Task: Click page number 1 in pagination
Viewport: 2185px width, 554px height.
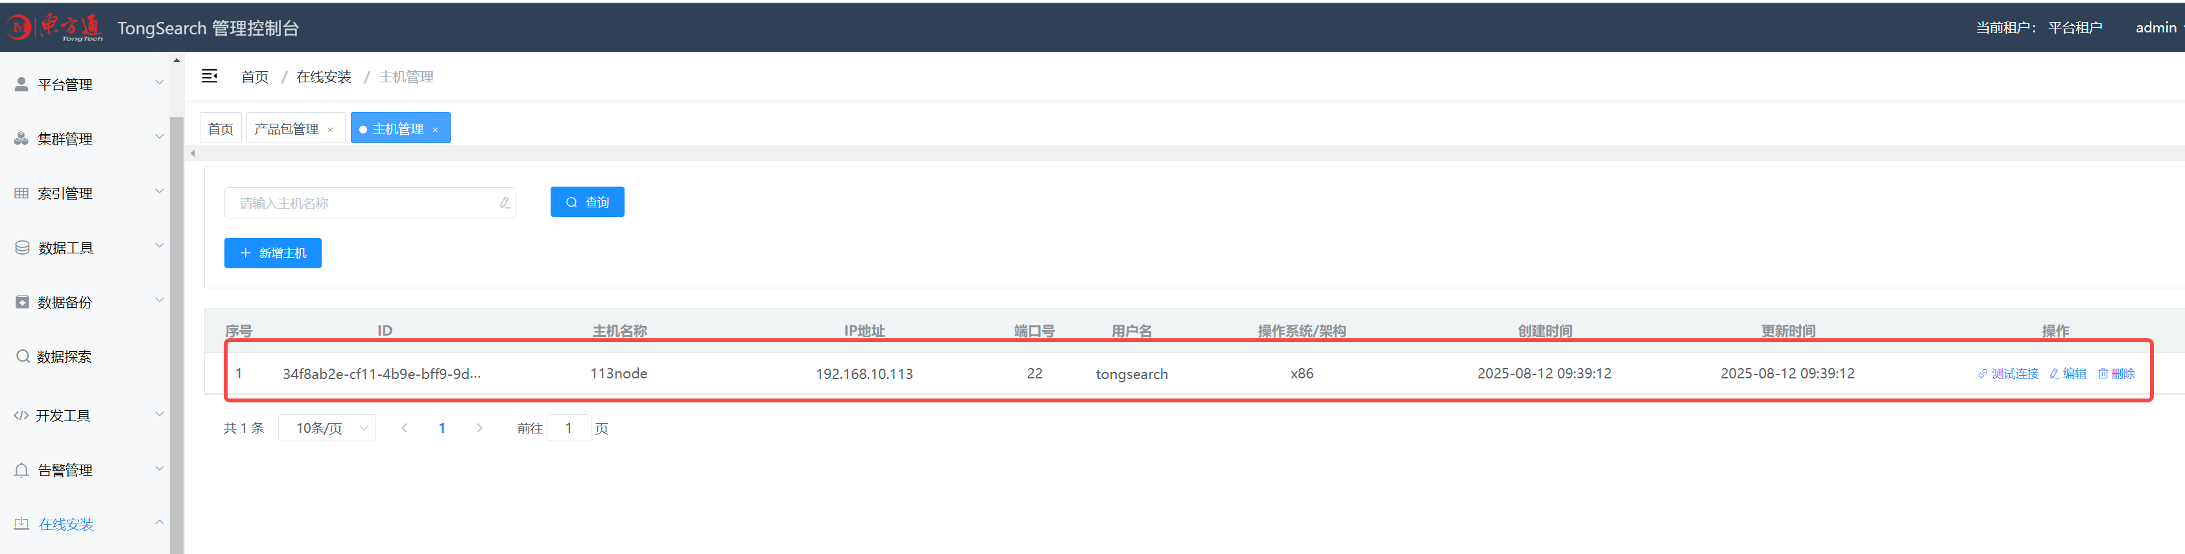Action: click(x=442, y=428)
